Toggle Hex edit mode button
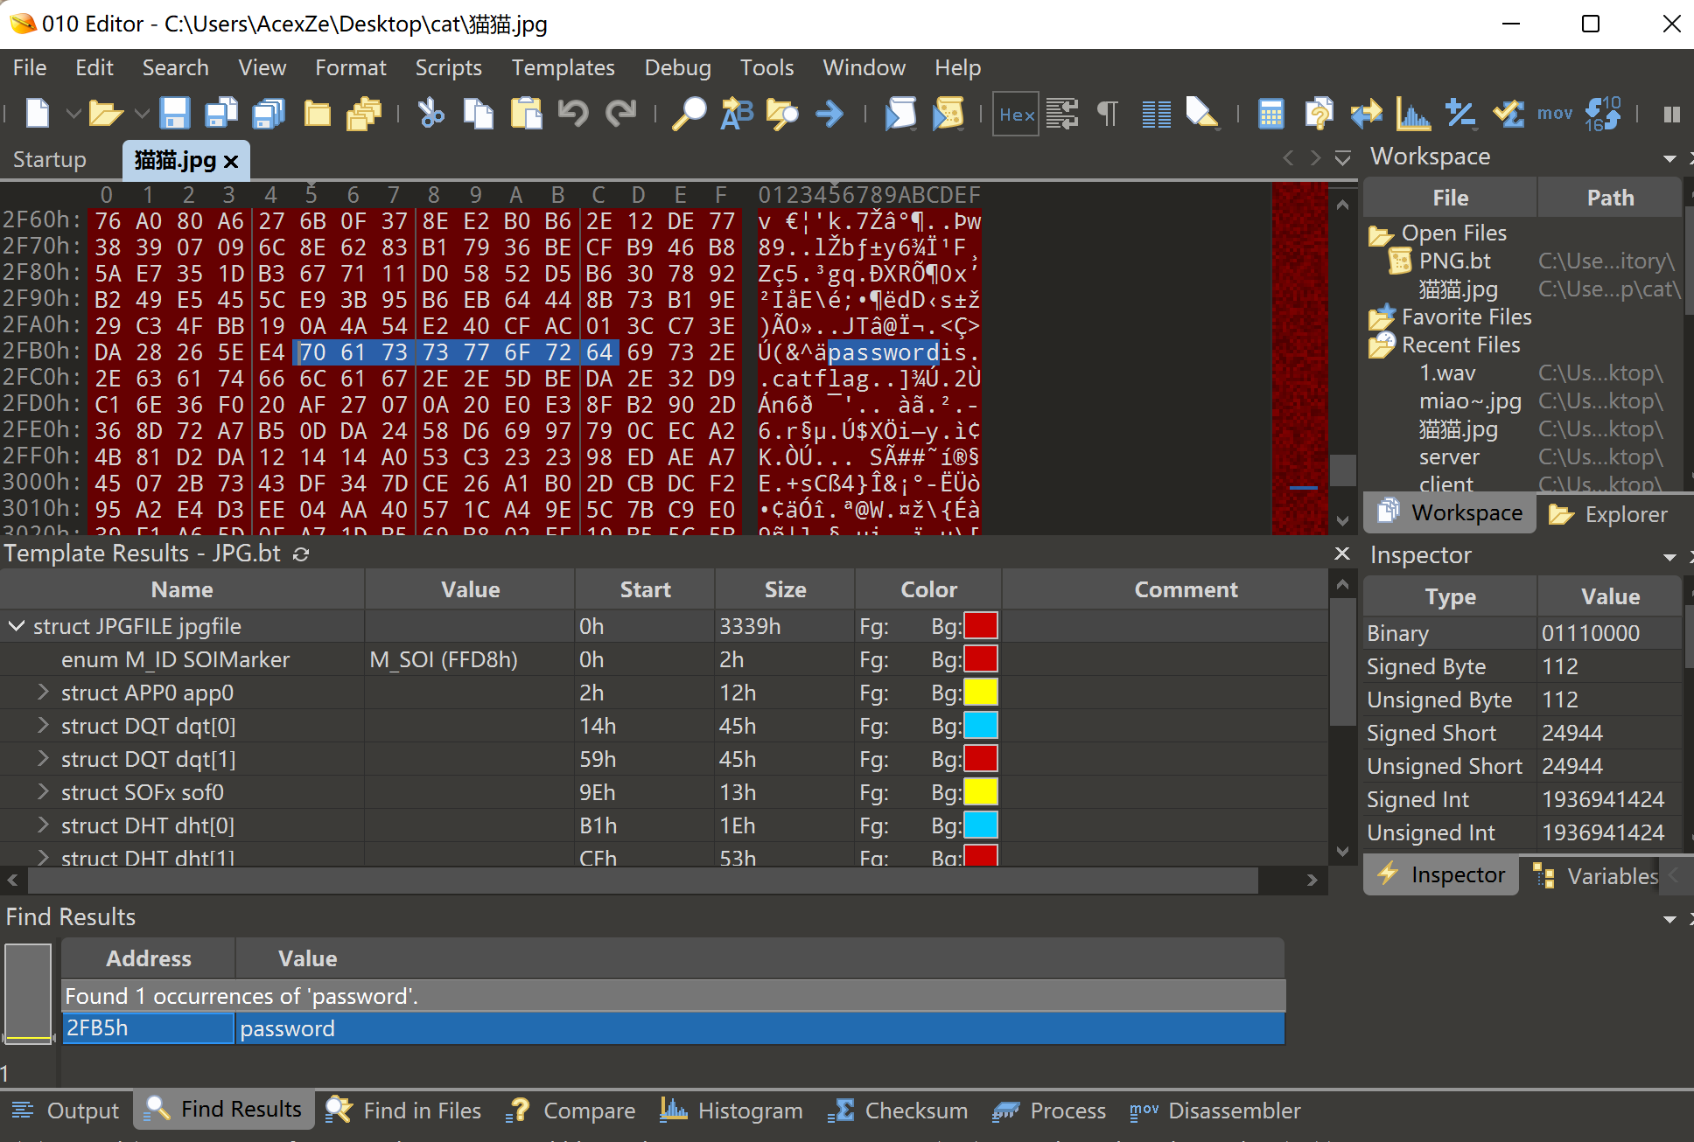The image size is (1694, 1142). pos(1016,114)
